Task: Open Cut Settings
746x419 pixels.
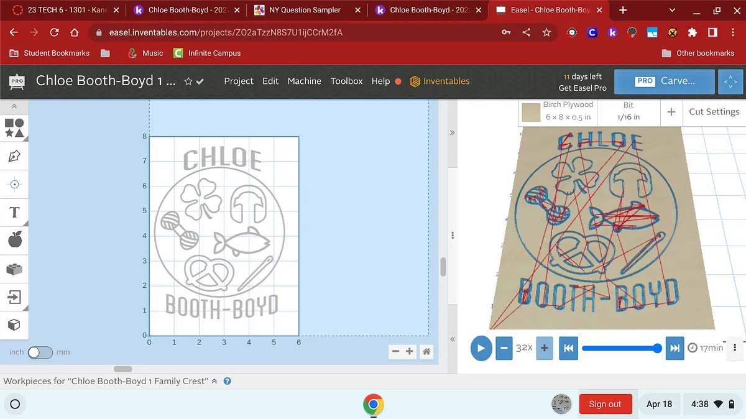Action: (x=714, y=112)
